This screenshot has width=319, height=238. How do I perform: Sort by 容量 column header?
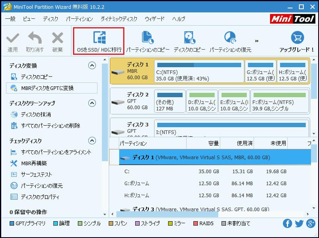[203, 143]
